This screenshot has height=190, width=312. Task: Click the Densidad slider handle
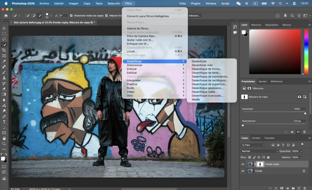305,113
